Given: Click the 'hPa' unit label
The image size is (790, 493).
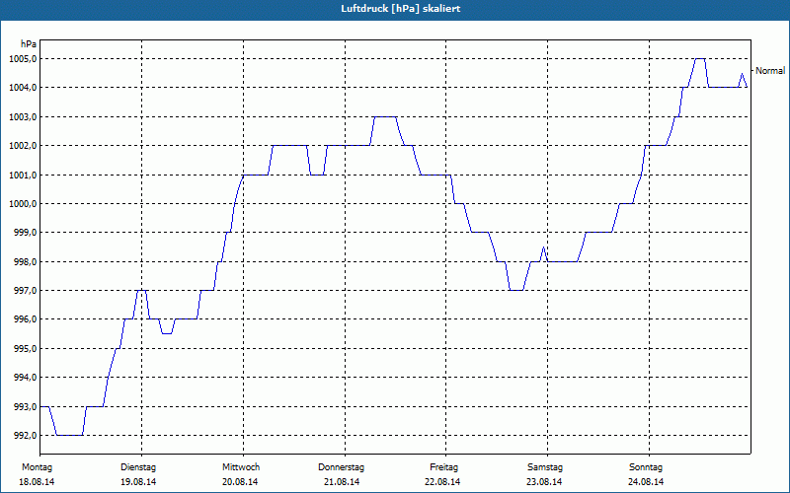Looking at the screenshot, I should click(x=29, y=44).
